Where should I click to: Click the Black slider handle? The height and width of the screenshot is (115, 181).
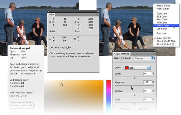pos(135,104)
